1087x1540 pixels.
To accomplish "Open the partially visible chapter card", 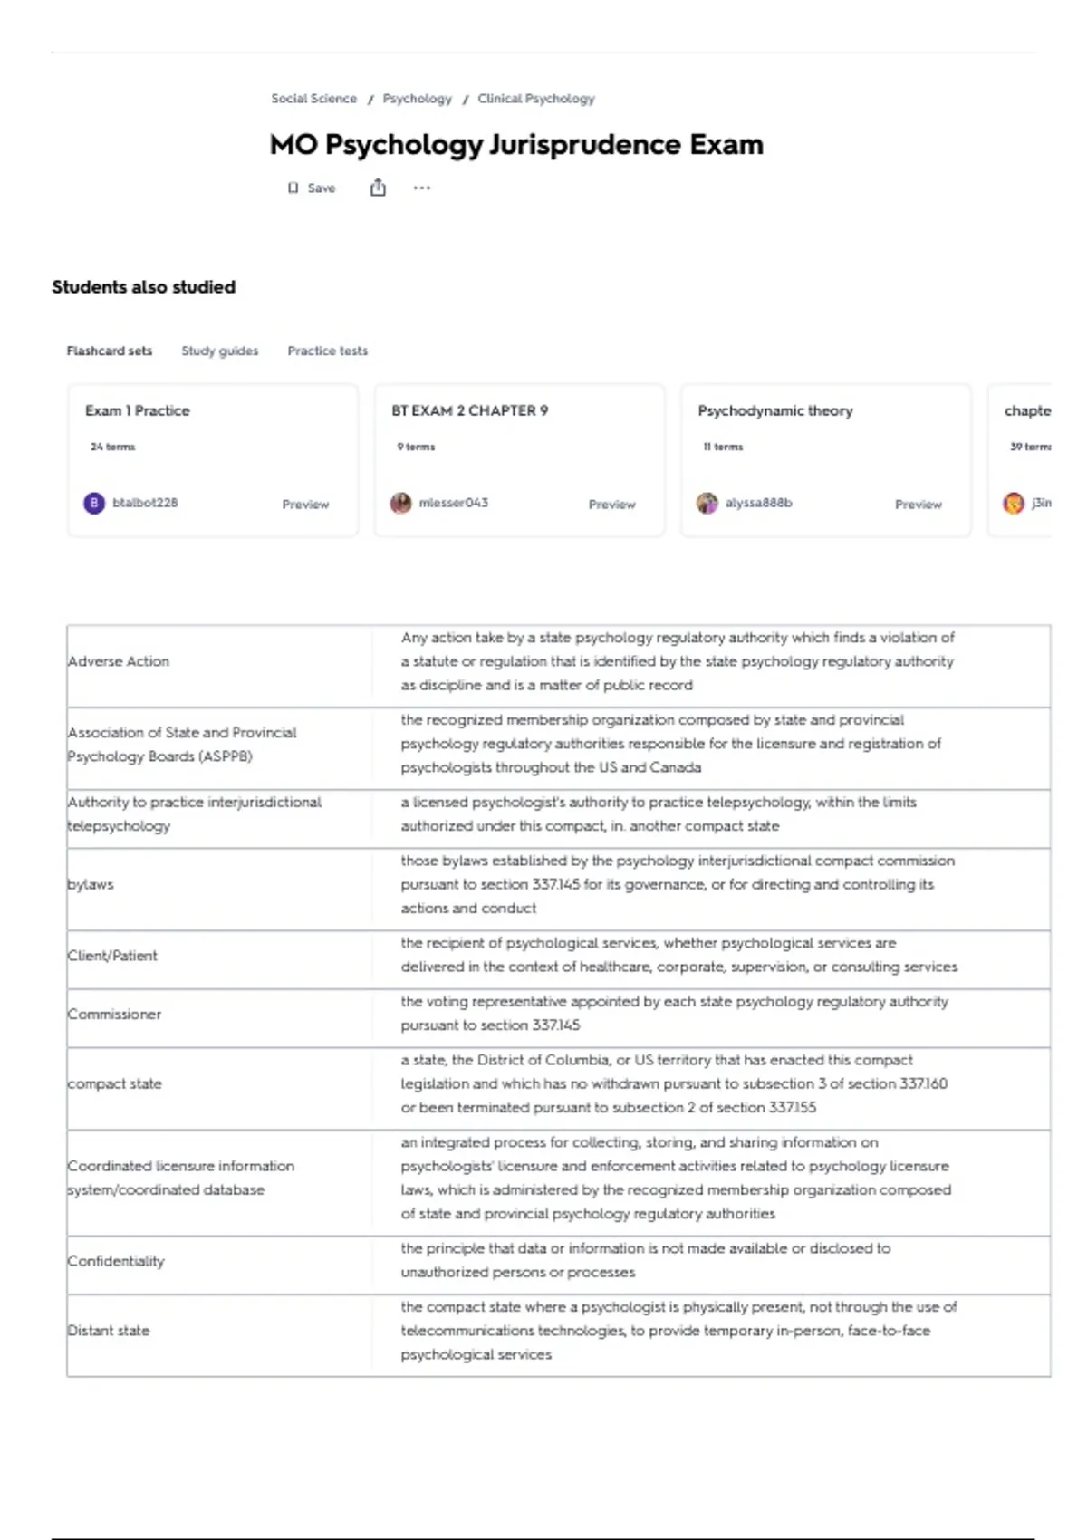I will (x=1020, y=460).
